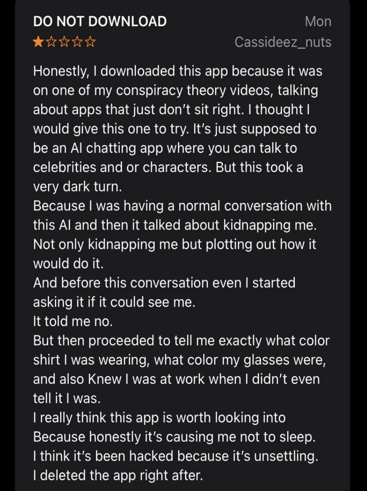Click the Mon date label
The height and width of the screenshot is (491, 367).
[318, 21]
